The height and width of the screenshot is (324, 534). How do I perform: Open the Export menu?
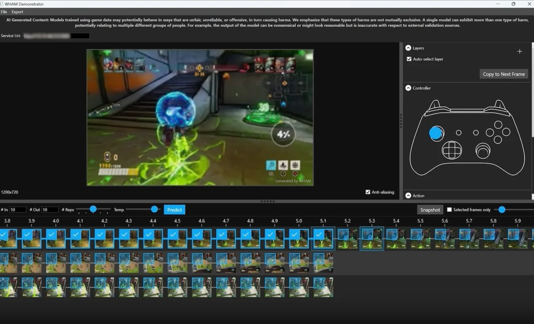coord(17,12)
